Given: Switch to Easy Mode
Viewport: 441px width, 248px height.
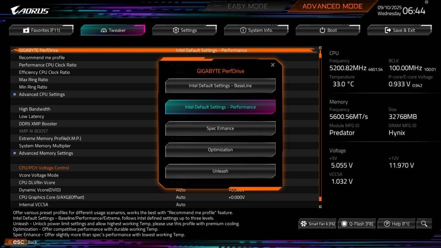Looking at the screenshot, I should point(247,6).
